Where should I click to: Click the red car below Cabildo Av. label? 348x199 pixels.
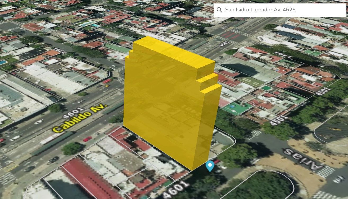point(87,139)
